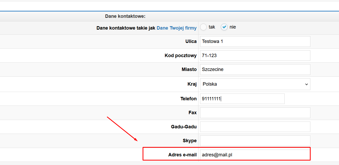Screen dimensions: 339x165
Task: Click the Kod pocztowy input field
Action: (255, 56)
